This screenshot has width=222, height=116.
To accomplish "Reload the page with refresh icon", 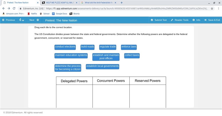I will point(14,8).
